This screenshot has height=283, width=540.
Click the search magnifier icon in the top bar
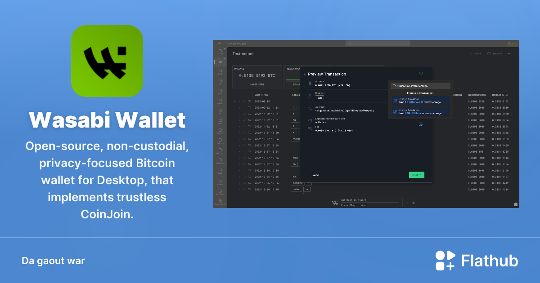point(407,43)
